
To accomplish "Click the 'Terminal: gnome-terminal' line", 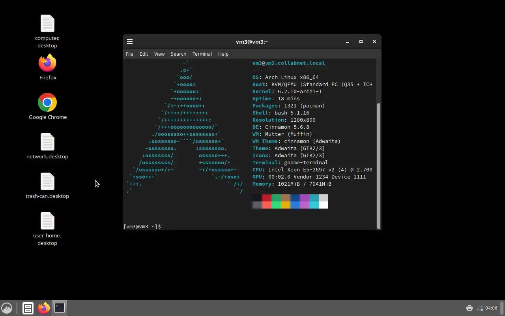I will 290,163.
